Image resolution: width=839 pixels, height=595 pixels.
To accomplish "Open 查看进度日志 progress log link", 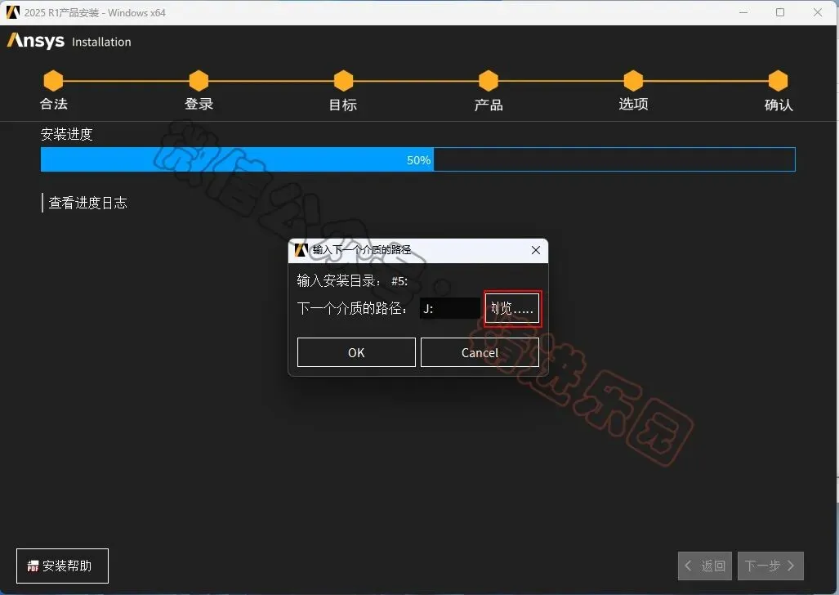I will point(87,203).
